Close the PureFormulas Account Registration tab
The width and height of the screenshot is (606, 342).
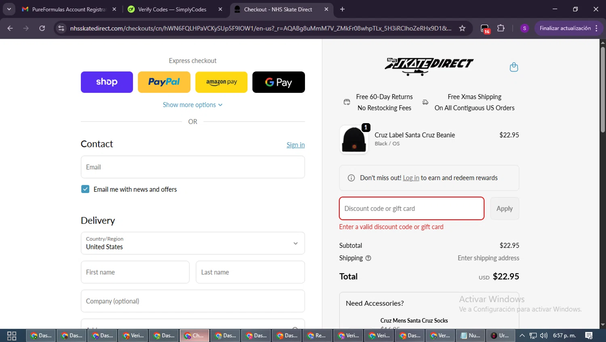114,9
